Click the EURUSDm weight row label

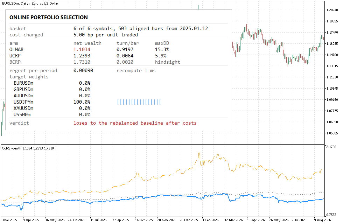tap(23, 83)
